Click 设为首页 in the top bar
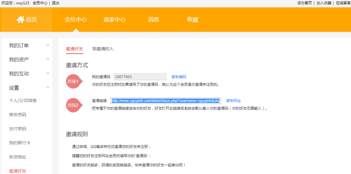This screenshot has height=174, width=351. pos(304,3)
